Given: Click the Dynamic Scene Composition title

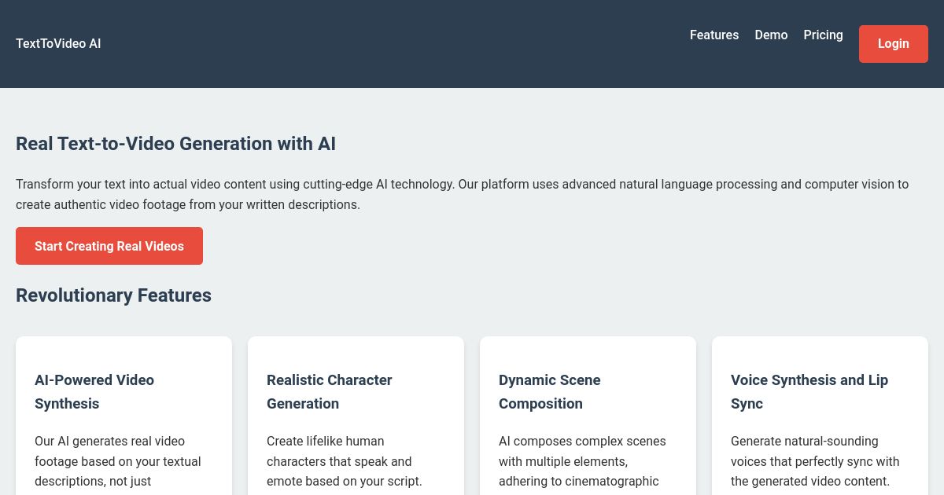Looking at the screenshot, I should (549, 391).
